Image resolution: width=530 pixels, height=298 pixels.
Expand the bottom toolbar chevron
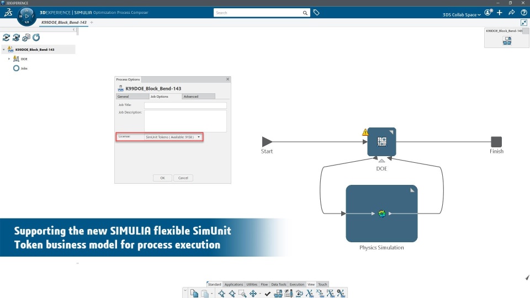[185, 290]
